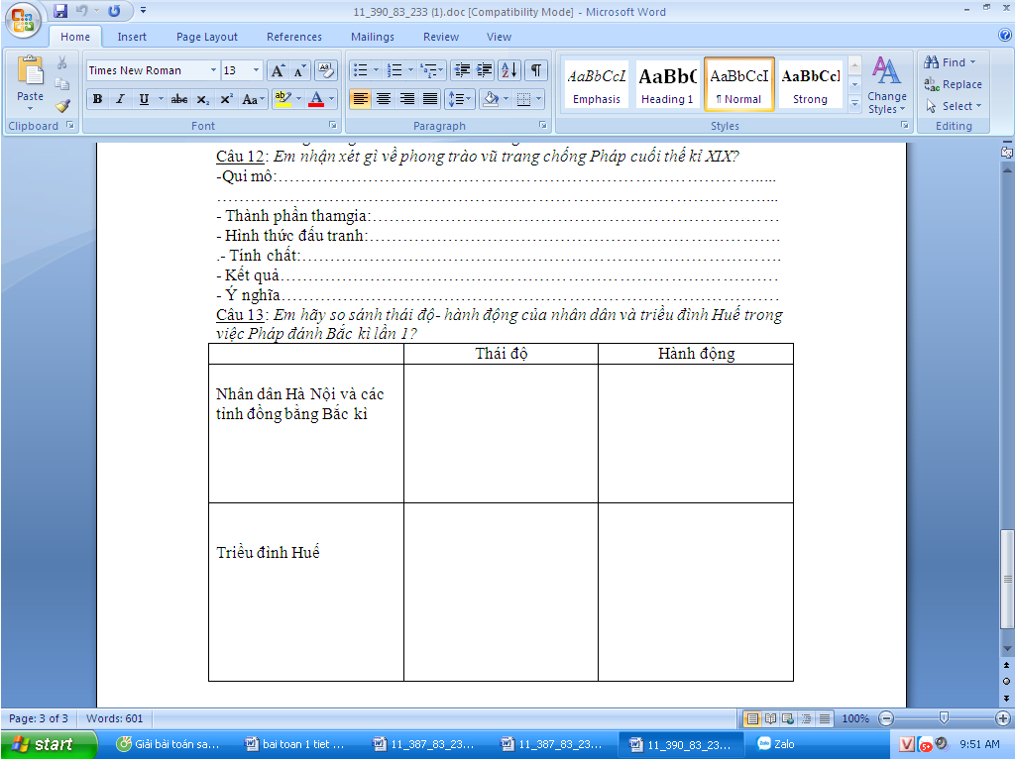The width and height of the screenshot is (1015, 761).
Task: Switch to Full Screen Reading view
Action: point(770,718)
